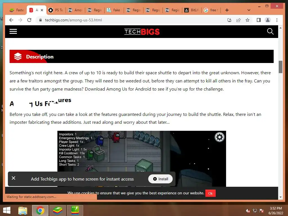Viewport: 288px width, 216px height.
Task: Switch to the BitLif tab
Action: click(x=192, y=10)
